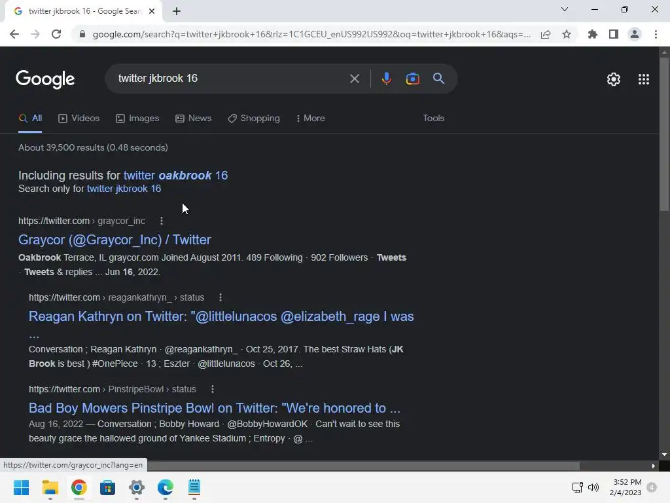
Task: Click the About 39,500 results text
Action: tap(93, 147)
